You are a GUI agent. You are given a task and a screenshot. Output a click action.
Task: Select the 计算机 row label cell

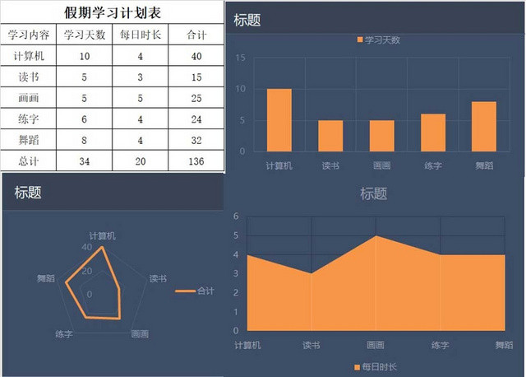[x=29, y=55]
